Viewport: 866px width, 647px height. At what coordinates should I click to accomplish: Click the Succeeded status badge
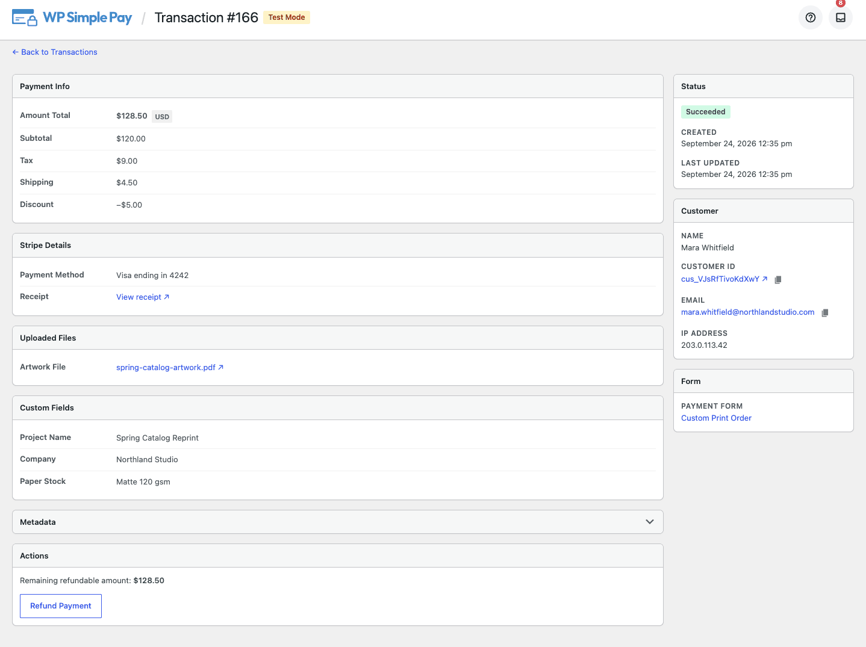coord(706,112)
